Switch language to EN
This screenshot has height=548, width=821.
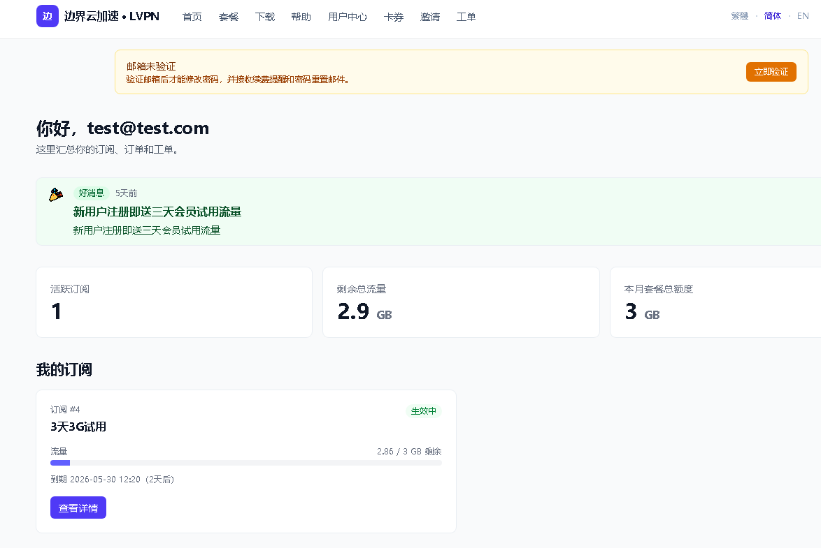[803, 15]
